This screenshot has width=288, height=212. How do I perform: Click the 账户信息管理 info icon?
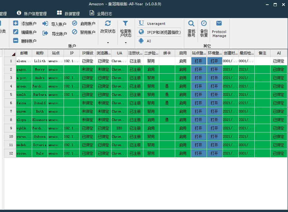click(19, 13)
